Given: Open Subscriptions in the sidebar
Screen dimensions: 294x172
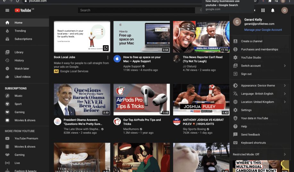Looking at the screenshot, I should click(x=24, y=39).
